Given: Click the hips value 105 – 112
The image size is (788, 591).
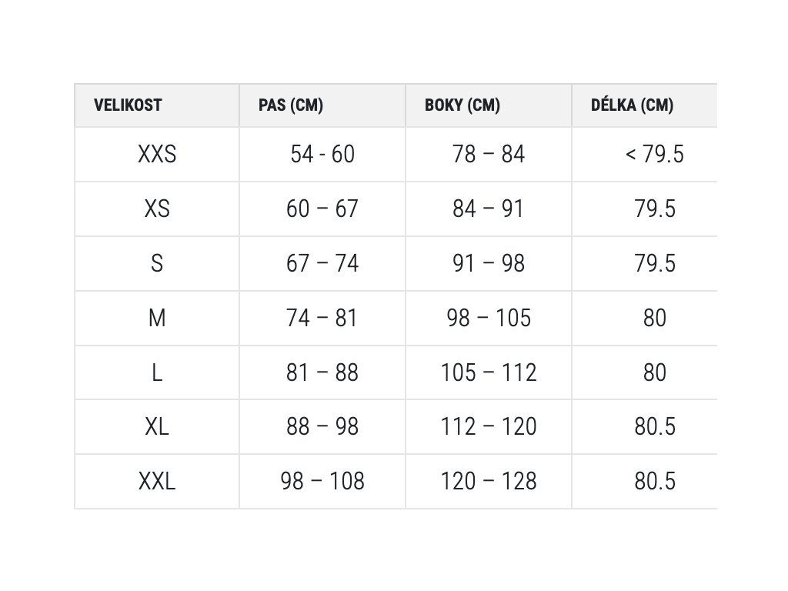Looking at the screenshot, I should [489, 373].
